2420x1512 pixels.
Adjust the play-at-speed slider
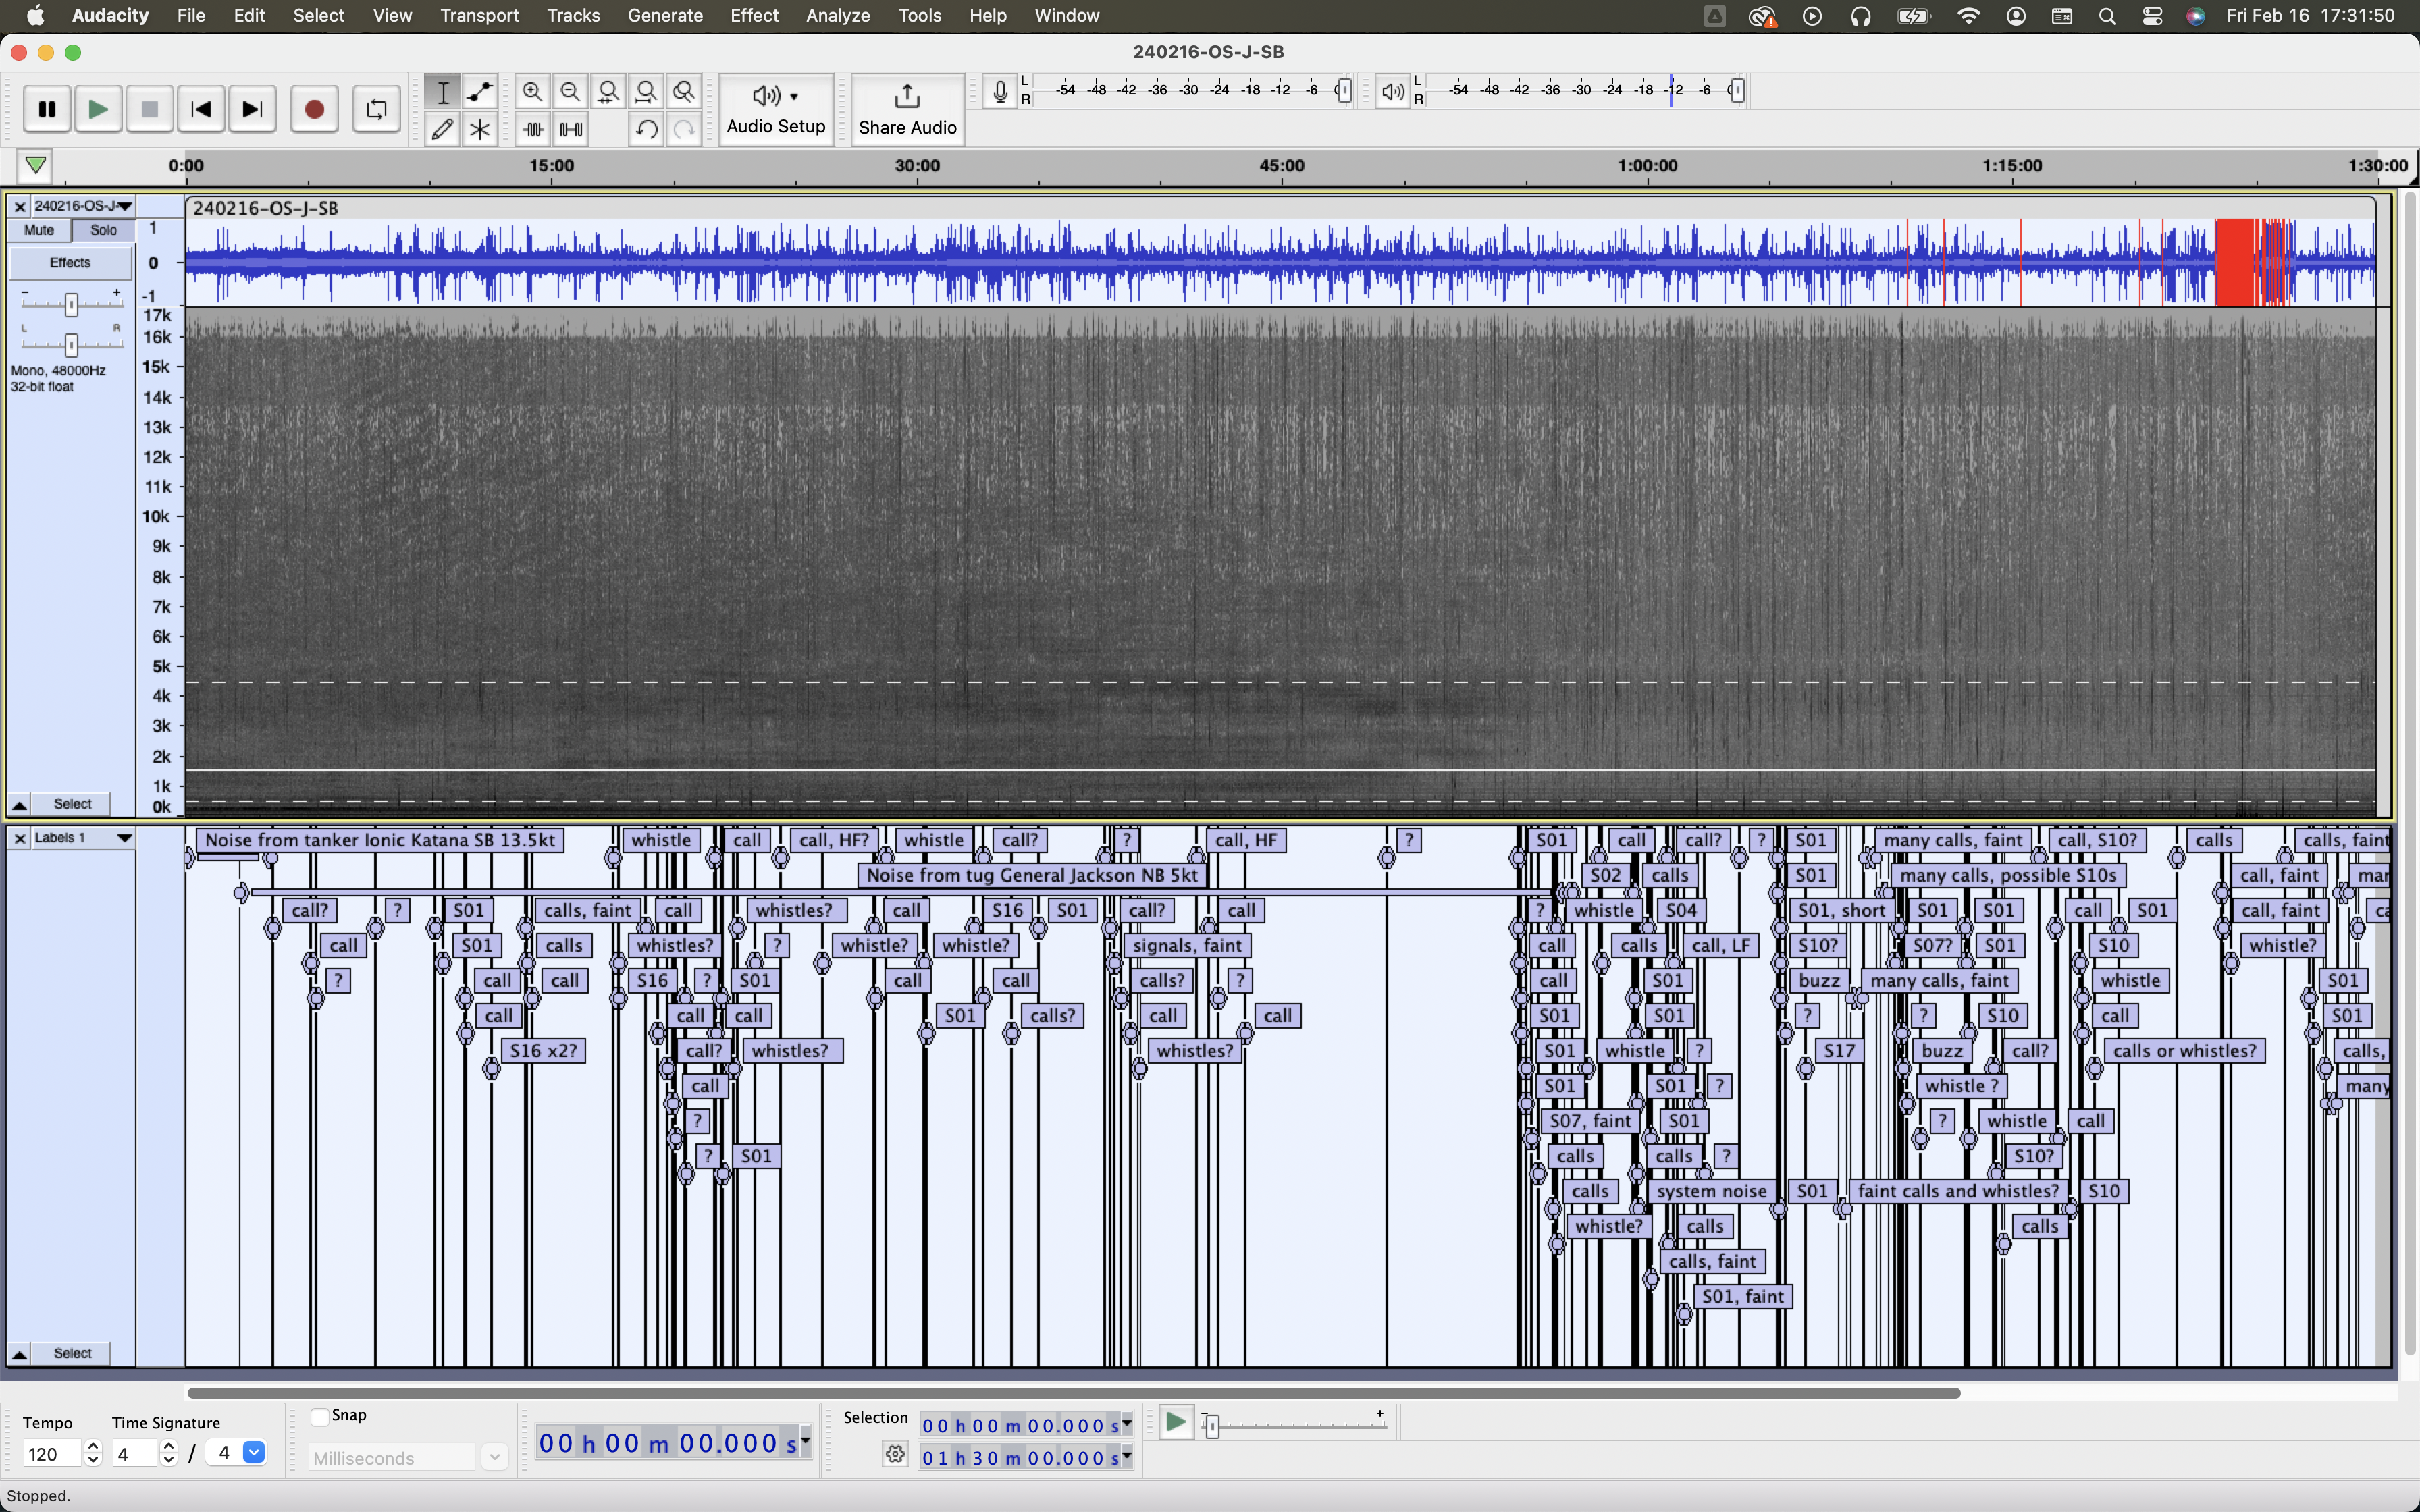point(1212,1426)
